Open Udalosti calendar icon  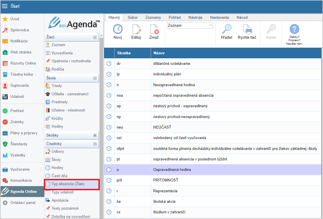coord(5,97)
